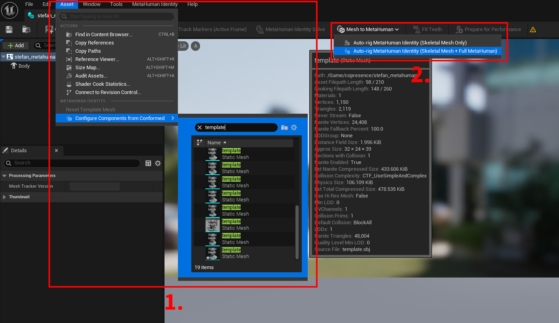This screenshot has width=559, height=323.
Task: Open the Tools menu
Action: [116, 4]
